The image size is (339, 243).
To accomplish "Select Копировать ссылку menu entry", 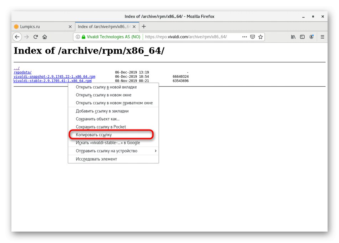I will 113,135.
